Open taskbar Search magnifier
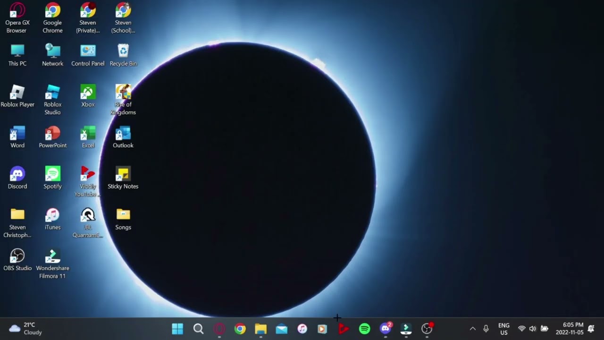This screenshot has height=340, width=604. click(198, 329)
